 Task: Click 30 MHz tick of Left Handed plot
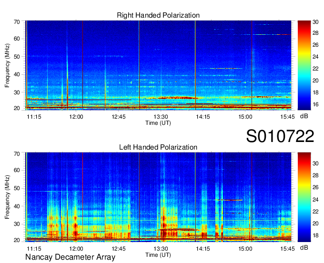(x=17, y=224)
